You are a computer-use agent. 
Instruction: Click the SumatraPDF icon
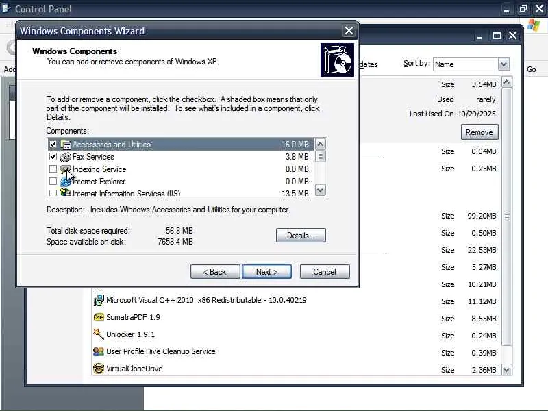[x=99, y=317]
